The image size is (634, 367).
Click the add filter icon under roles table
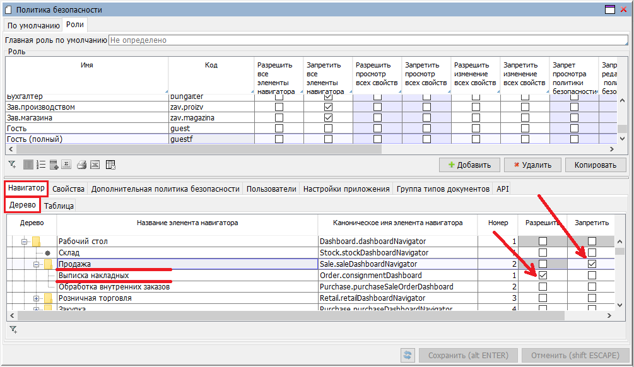pos(12,165)
